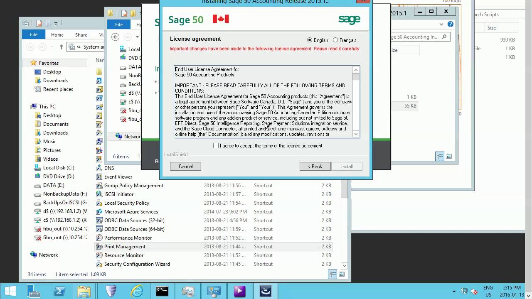Select the Microsoft Azure Services shortcut
Viewport: 532px width, 299px height.
tap(131, 212)
